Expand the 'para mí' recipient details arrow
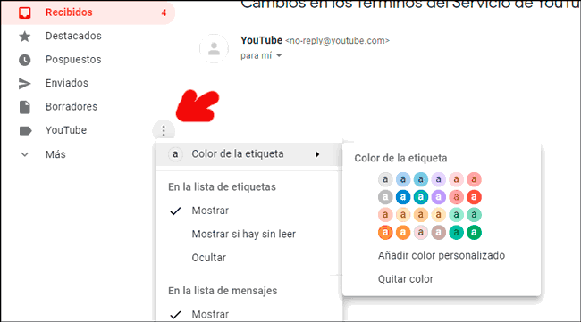The height and width of the screenshot is (322, 581). click(279, 56)
